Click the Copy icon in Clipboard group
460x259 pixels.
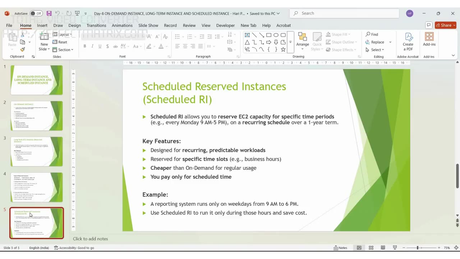pos(23,42)
